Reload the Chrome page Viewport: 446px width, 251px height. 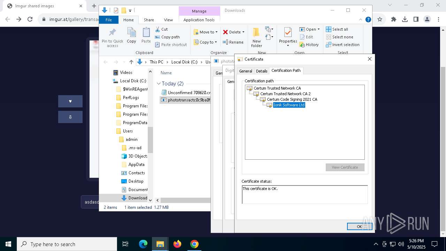pyautogui.click(x=30, y=20)
